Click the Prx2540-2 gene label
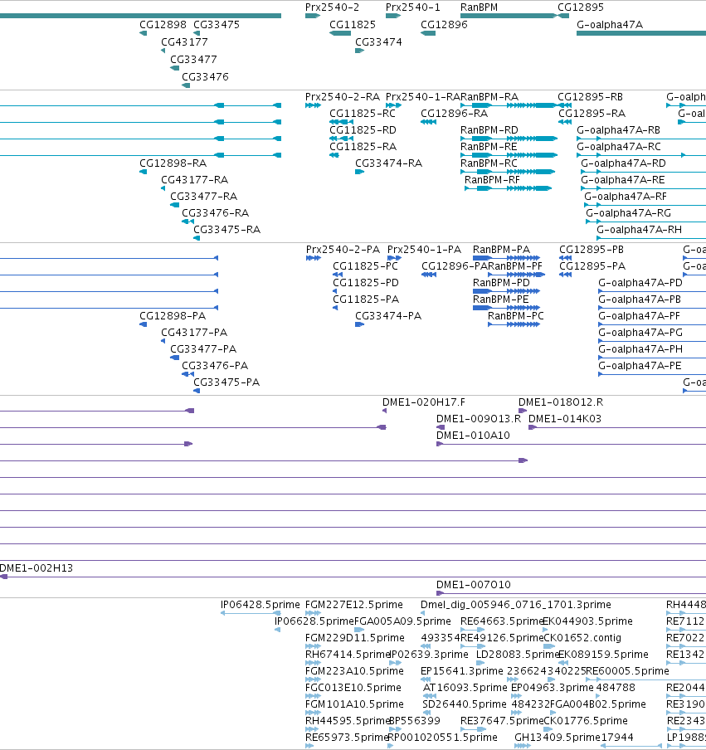Viewport: 706px width, 750px height. point(332,7)
